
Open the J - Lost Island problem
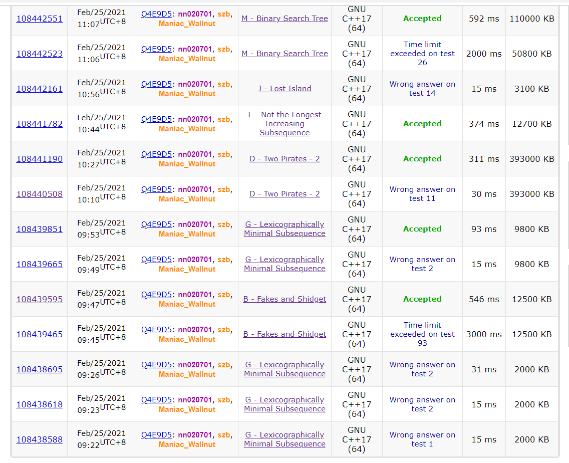[x=284, y=89]
